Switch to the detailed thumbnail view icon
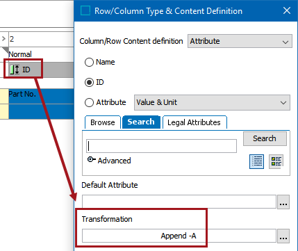Viewport: 298px width, 251px height. point(276,161)
